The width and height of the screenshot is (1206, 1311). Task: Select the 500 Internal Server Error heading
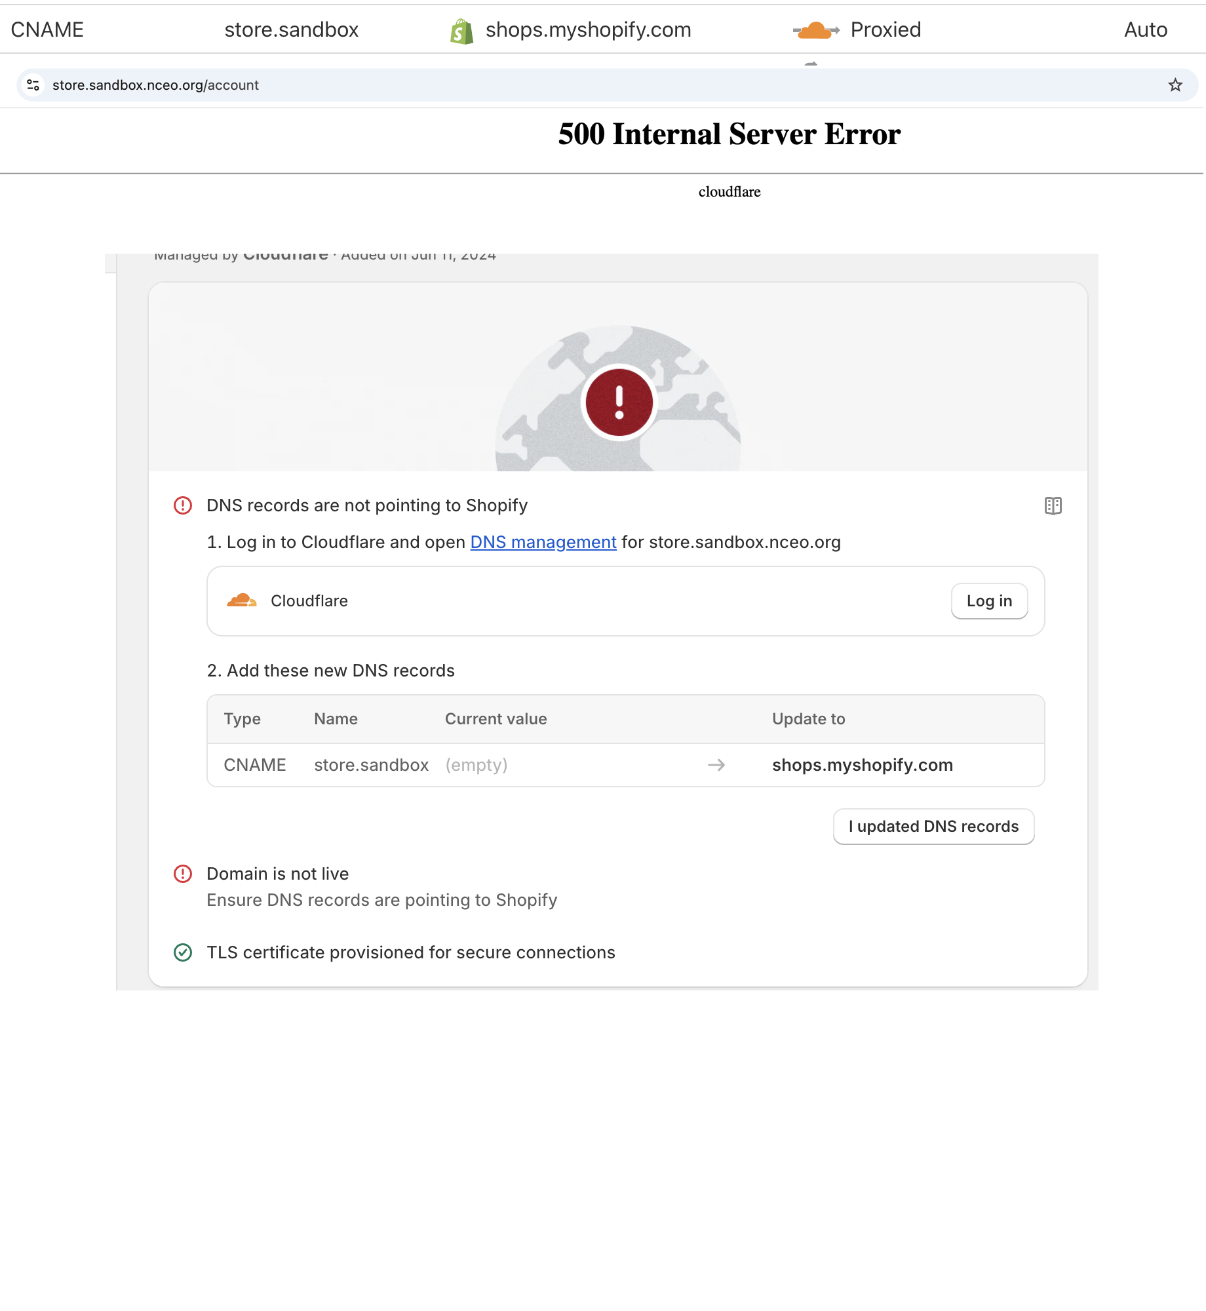pos(729,134)
